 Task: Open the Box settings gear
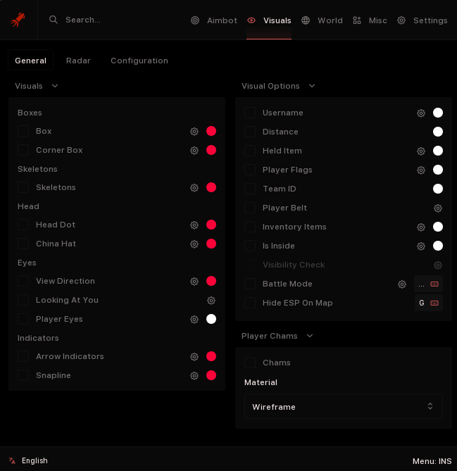[x=194, y=131]
